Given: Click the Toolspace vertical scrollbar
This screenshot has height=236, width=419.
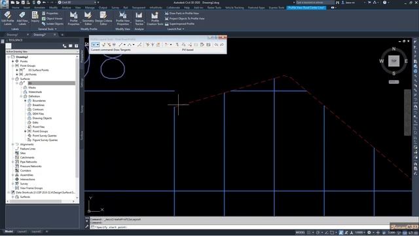Looking at the screenshot, I should [77, 118].
